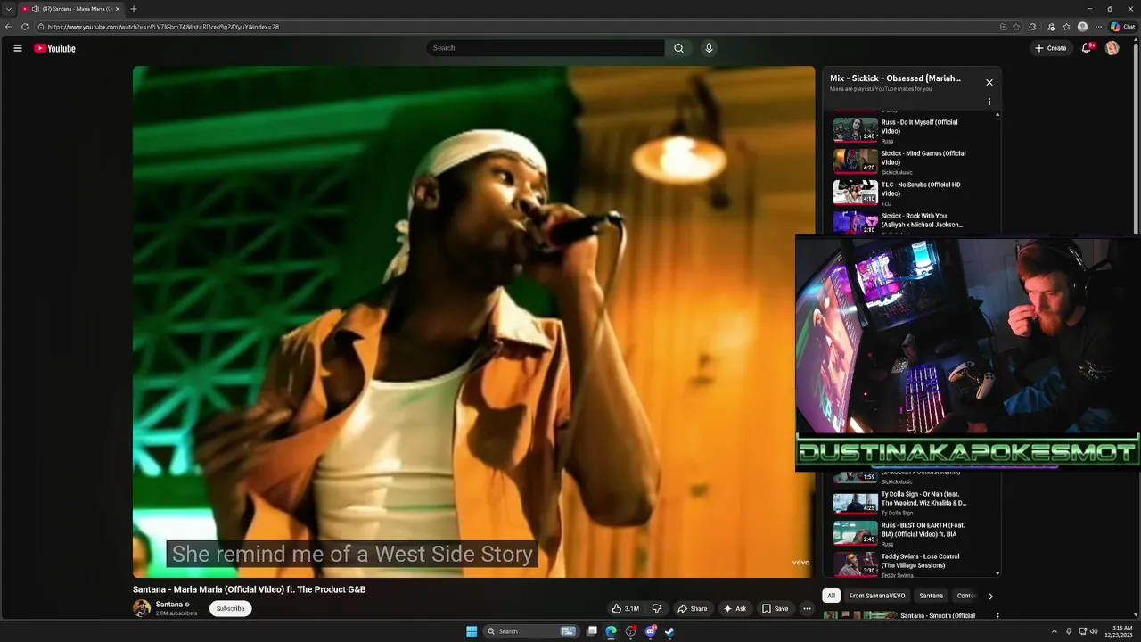Select the From SantanaVEVO filter chip

(x=876, y=596)
